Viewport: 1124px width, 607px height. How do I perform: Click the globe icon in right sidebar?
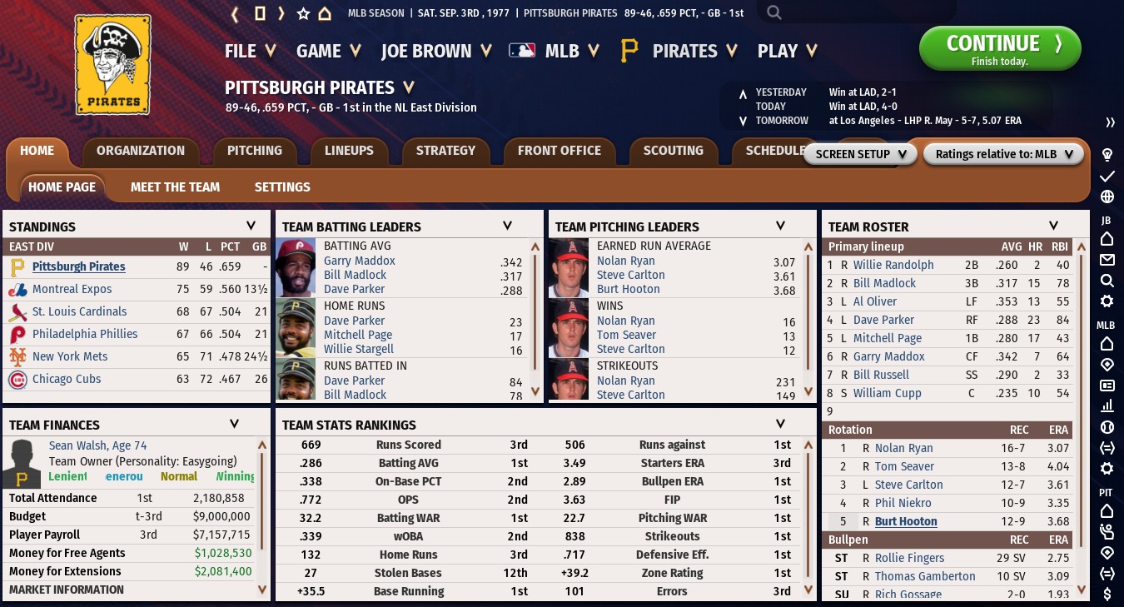[x=1107, y=197]
